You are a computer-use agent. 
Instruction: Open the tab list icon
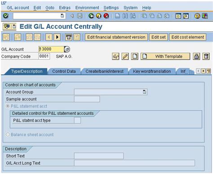coord(209,71)
